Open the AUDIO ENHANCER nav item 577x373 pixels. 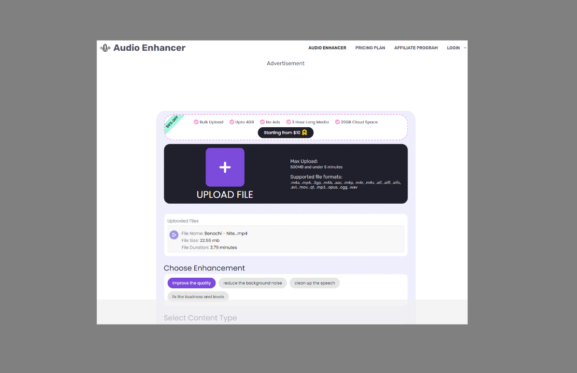327,48
